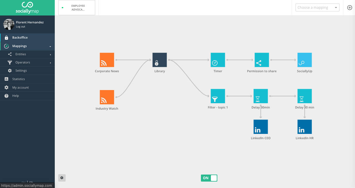Viewport: 355px width, 188px height.
Task: Open mapping settings gear at bottom left
Action: point(62,178)
